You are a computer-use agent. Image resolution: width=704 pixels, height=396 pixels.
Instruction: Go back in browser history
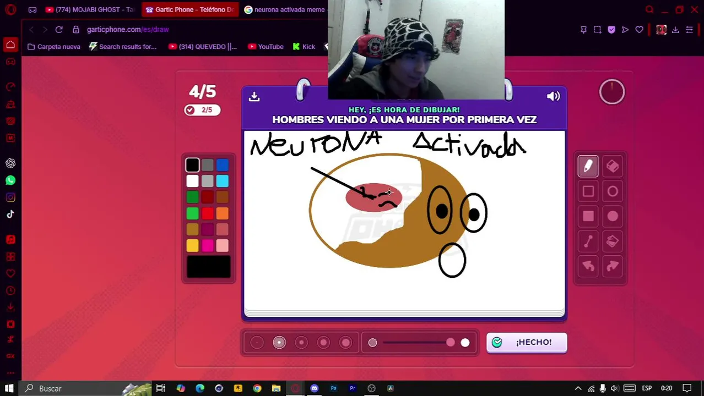tap(31, 29)
